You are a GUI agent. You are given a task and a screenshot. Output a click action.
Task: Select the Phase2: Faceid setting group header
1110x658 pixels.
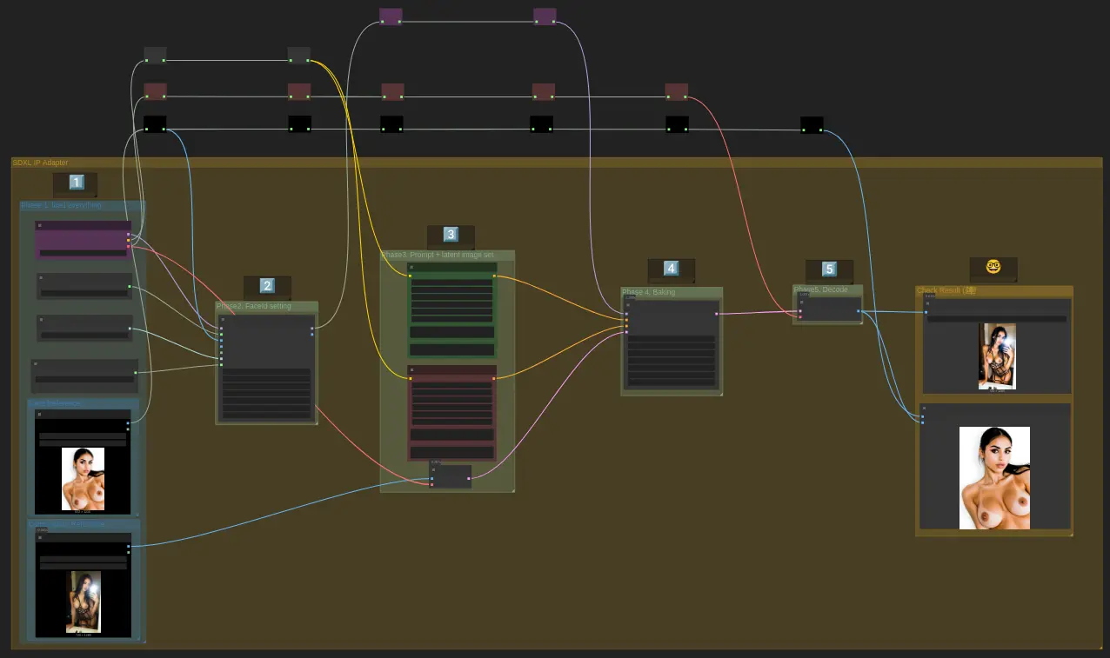(x=254, y=306)
